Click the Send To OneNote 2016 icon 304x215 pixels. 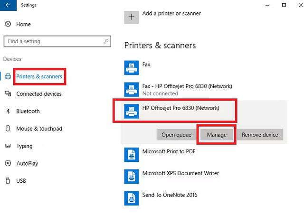(x=132, y=198)
